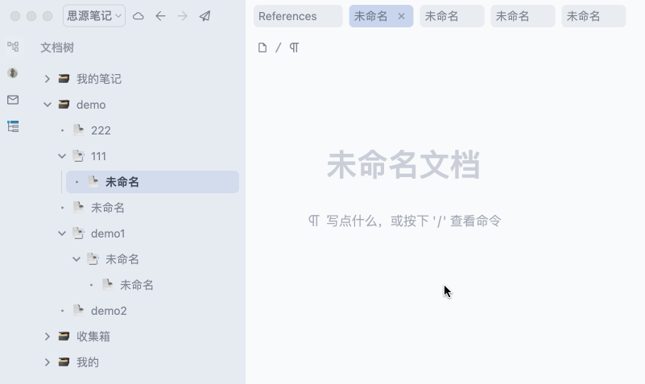Switch to the last 未命名 tab
Image resolution: width=645 pixels, height=384 pixels.
tap(593, 16)
